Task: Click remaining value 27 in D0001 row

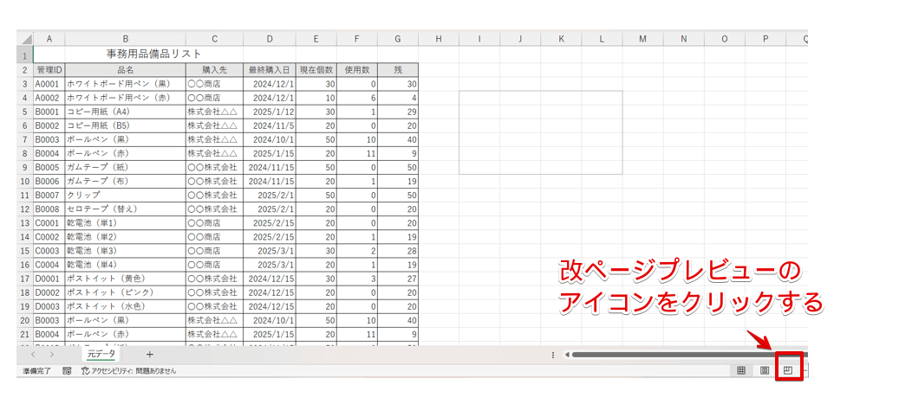Action: (x=398, y=279)
